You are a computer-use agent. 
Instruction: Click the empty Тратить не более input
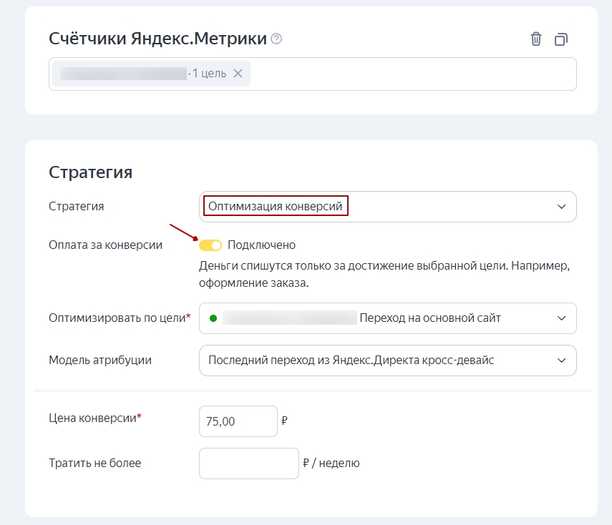coord(248,463)
